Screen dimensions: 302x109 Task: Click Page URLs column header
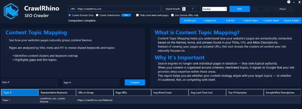[132, 93]
